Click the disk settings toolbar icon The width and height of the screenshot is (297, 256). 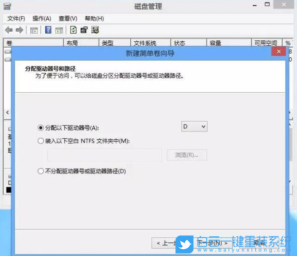pyautogui.click(x=95, y=30)
